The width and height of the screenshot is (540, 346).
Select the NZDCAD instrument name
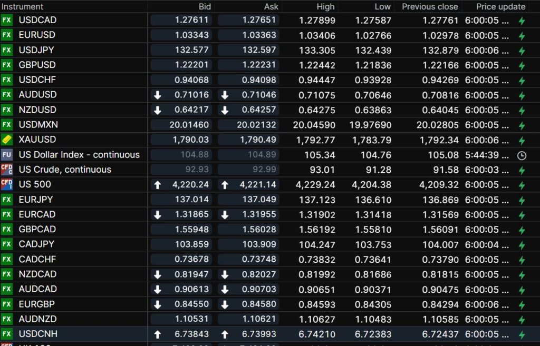coord(37,274)
